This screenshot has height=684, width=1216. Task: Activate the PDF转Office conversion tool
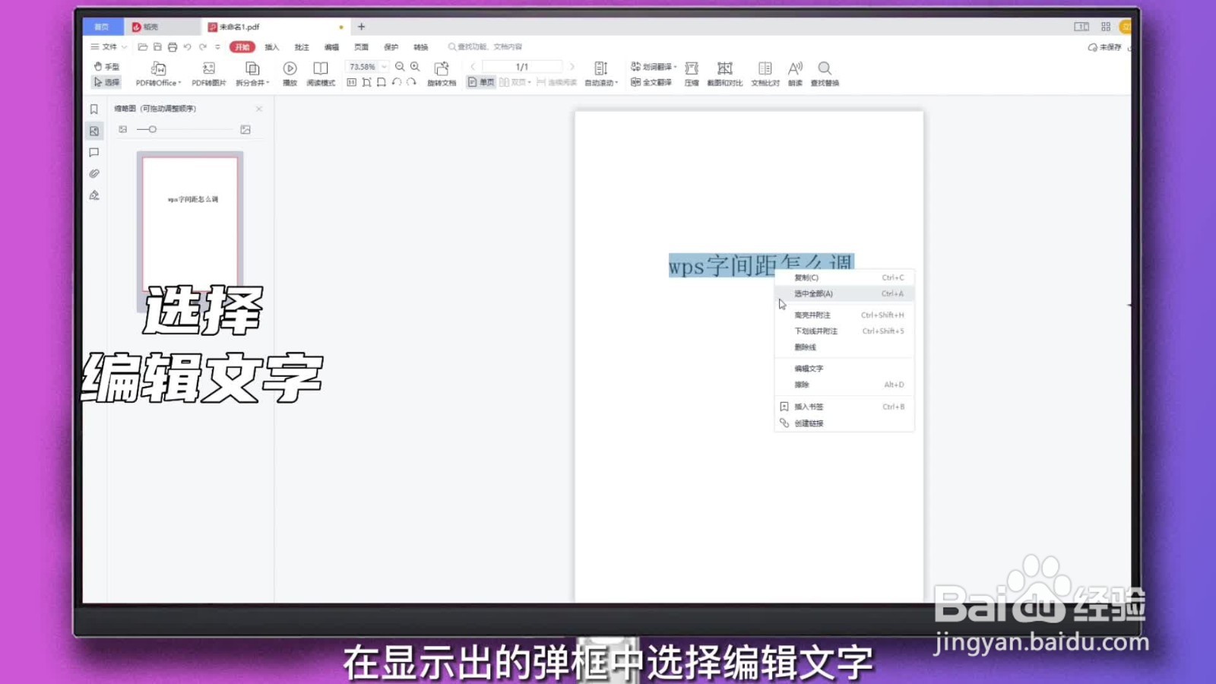click(156, 74)
